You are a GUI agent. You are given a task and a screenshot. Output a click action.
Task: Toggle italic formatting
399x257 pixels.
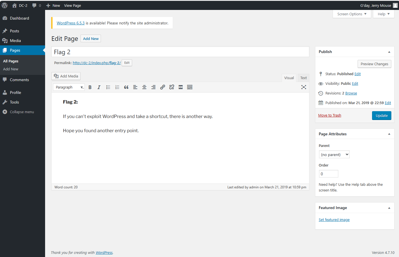pos(99,87)
